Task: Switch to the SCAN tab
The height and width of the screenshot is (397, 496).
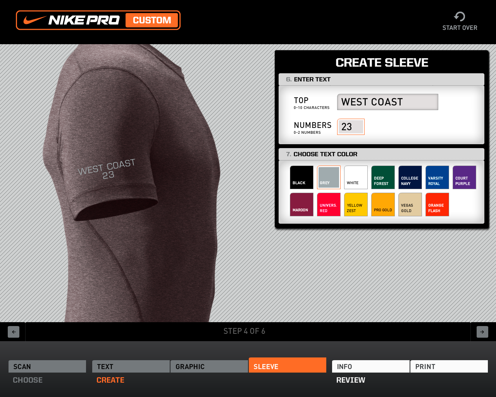Action: point(47,366)
